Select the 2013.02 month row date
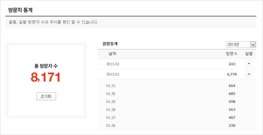 coord(113,64)
